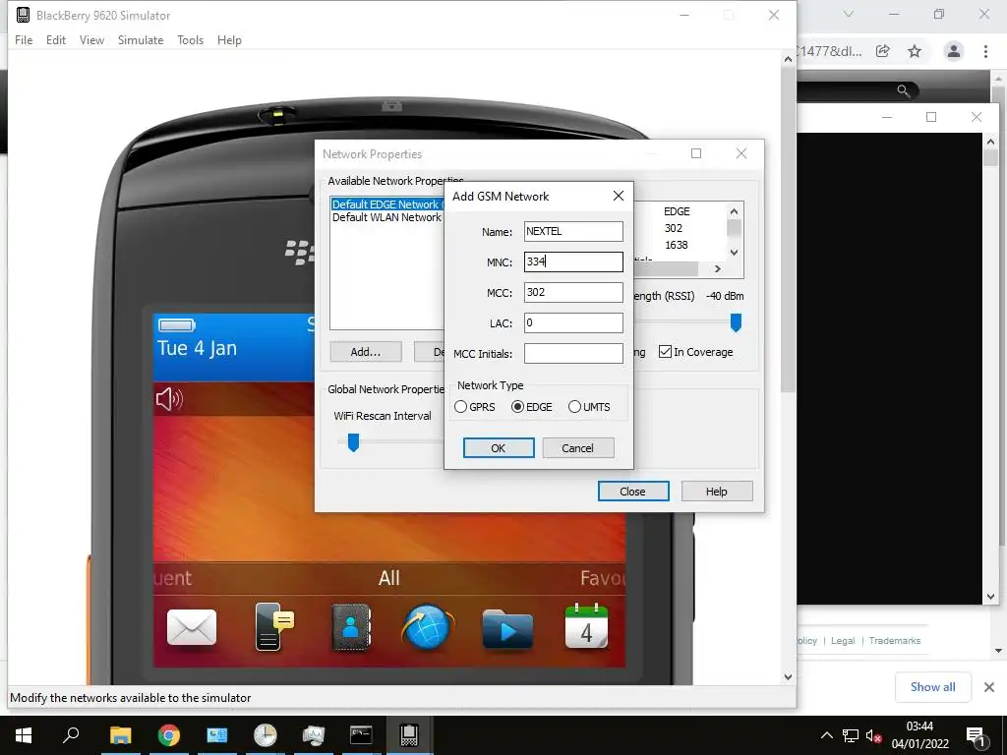
Task: Open the Command Prompt taskbar icon
Action: 361,735
